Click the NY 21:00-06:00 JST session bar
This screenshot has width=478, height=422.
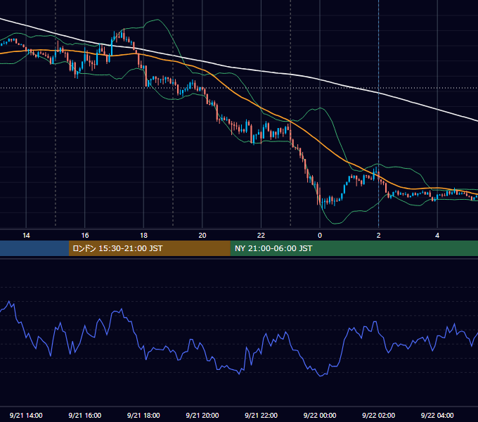(x=354, y=248)
